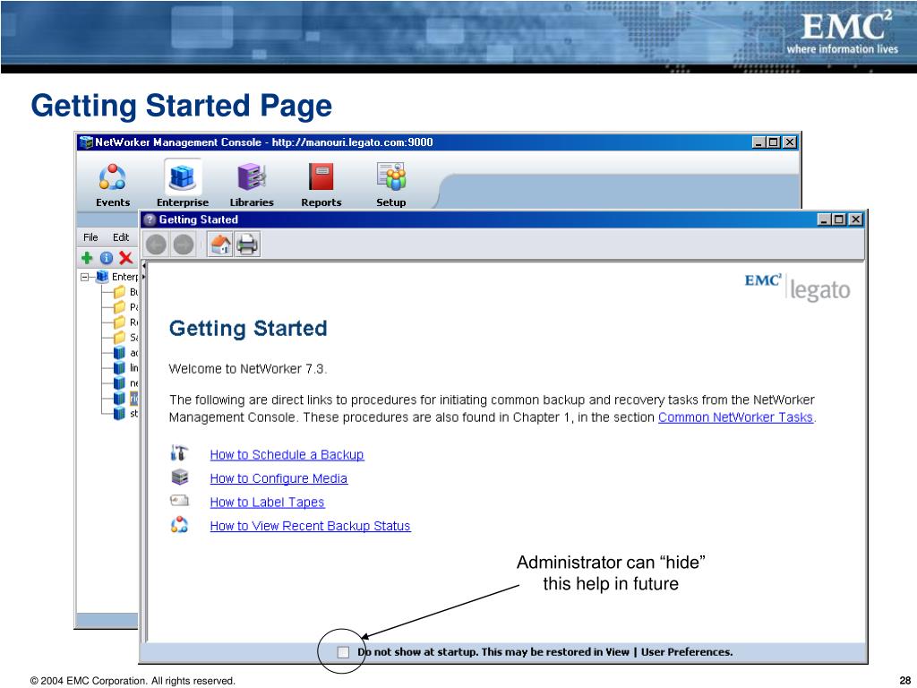Open the Common NetWorker Tasks link
This screenshot has width=917, height=688.
click(735, 417)
